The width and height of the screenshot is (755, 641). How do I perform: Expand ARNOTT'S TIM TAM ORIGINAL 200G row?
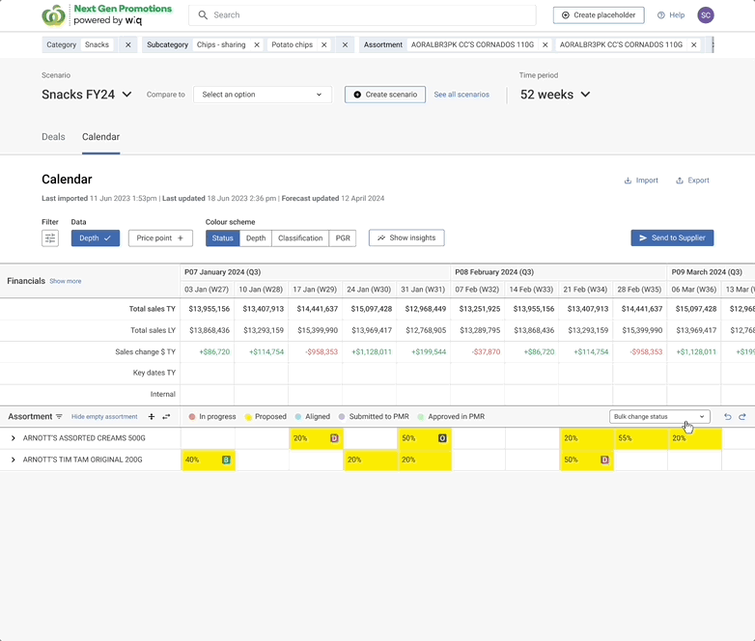13,460
